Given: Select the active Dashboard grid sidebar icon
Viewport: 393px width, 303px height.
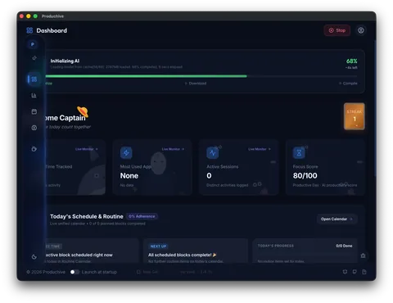Looking at the screenshot, I should point(34,79).
